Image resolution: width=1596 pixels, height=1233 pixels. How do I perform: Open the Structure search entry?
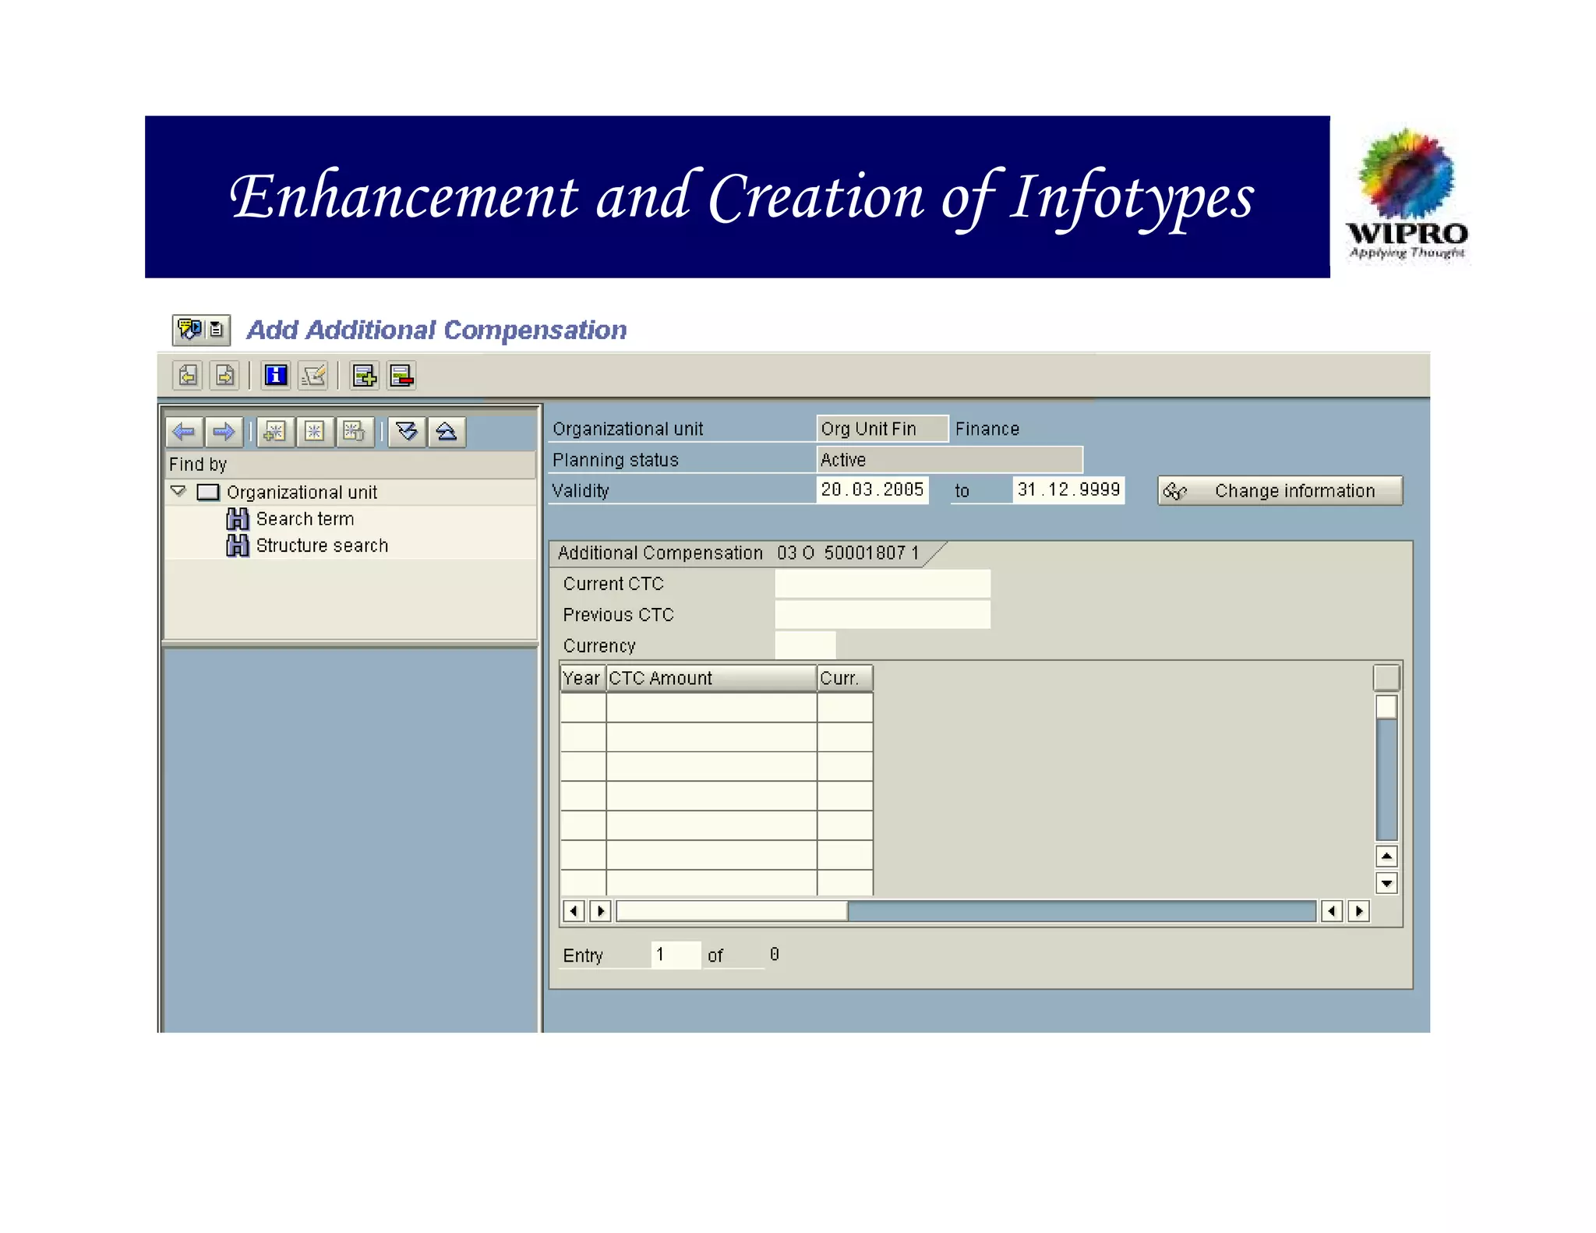click(321, 546)
